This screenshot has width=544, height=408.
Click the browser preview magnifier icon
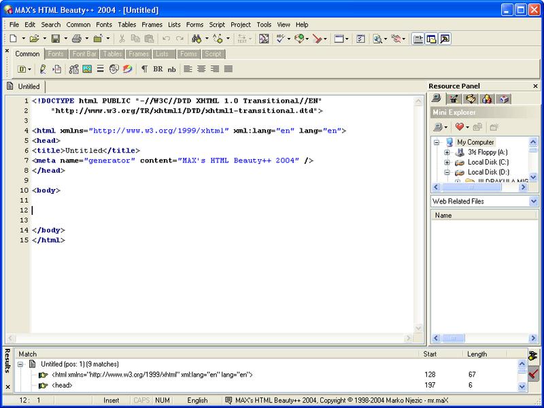[377, 39]
